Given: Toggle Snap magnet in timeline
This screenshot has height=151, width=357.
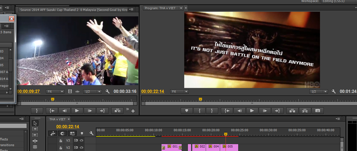Looking at the screenshot, I should [x=62, y=133].
